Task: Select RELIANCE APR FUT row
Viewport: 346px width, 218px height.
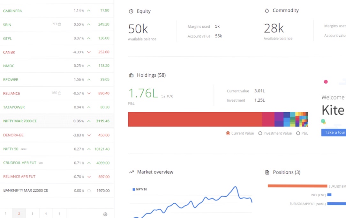Action: pos(57,177)
